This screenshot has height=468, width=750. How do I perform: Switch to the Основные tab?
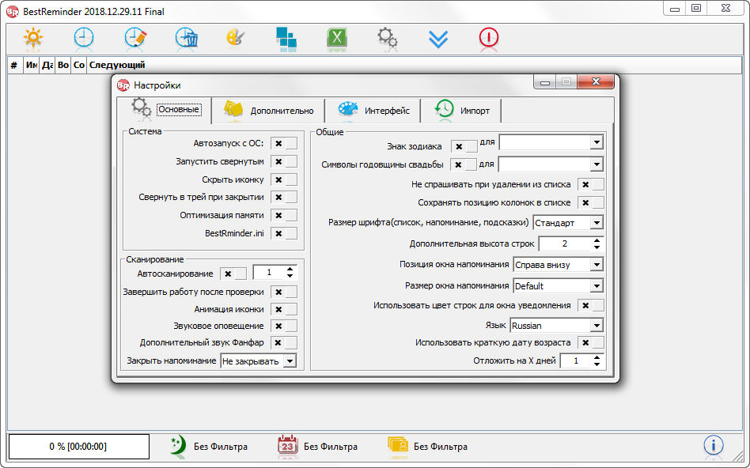point(165,109)
